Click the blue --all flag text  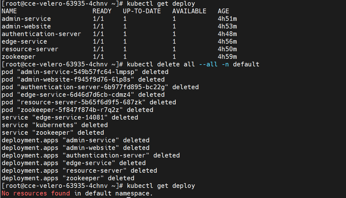(208, 64)
